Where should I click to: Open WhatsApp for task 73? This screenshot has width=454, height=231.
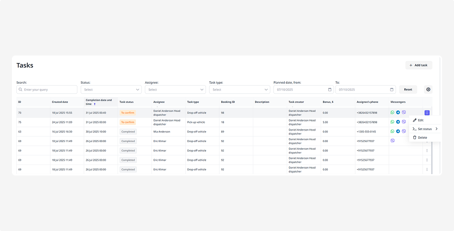[392, 113]
